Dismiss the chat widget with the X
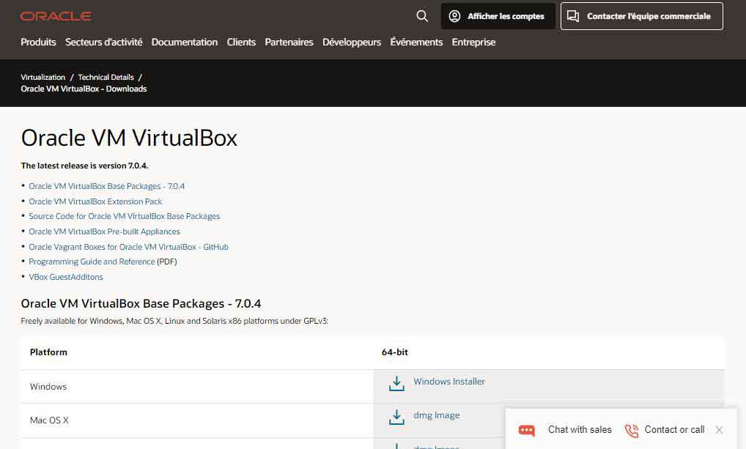The width and height of the screenshot is (746, 449). point(719,430)
